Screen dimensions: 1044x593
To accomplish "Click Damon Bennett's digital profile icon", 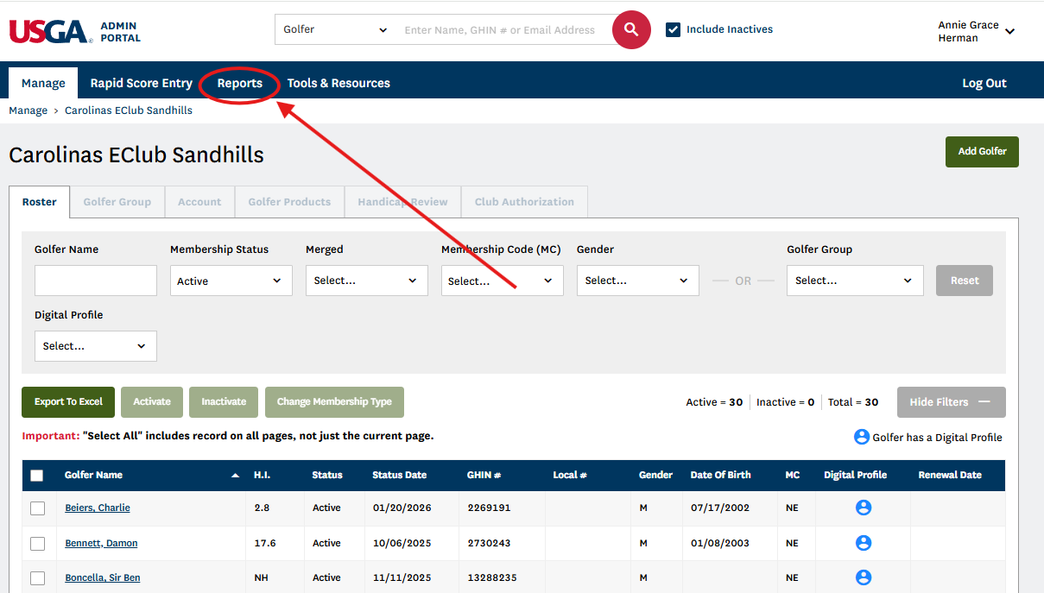I will tap(863, 543).
